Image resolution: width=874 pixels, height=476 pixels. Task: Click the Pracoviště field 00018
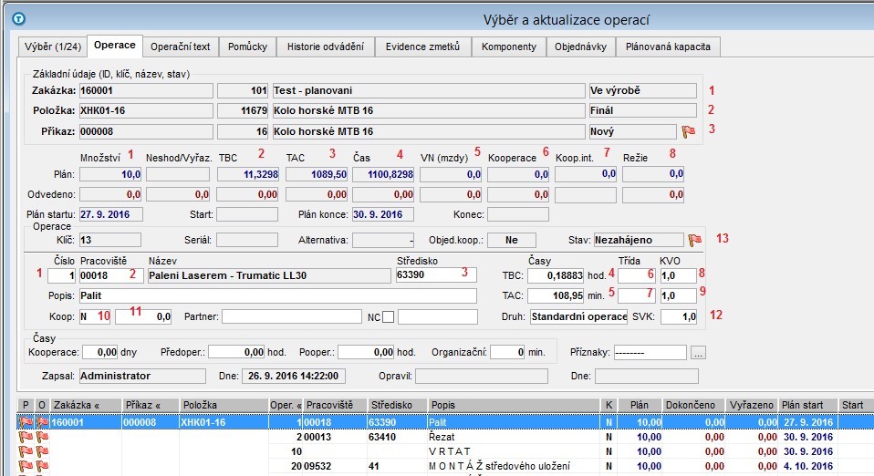tap(111, 275)
